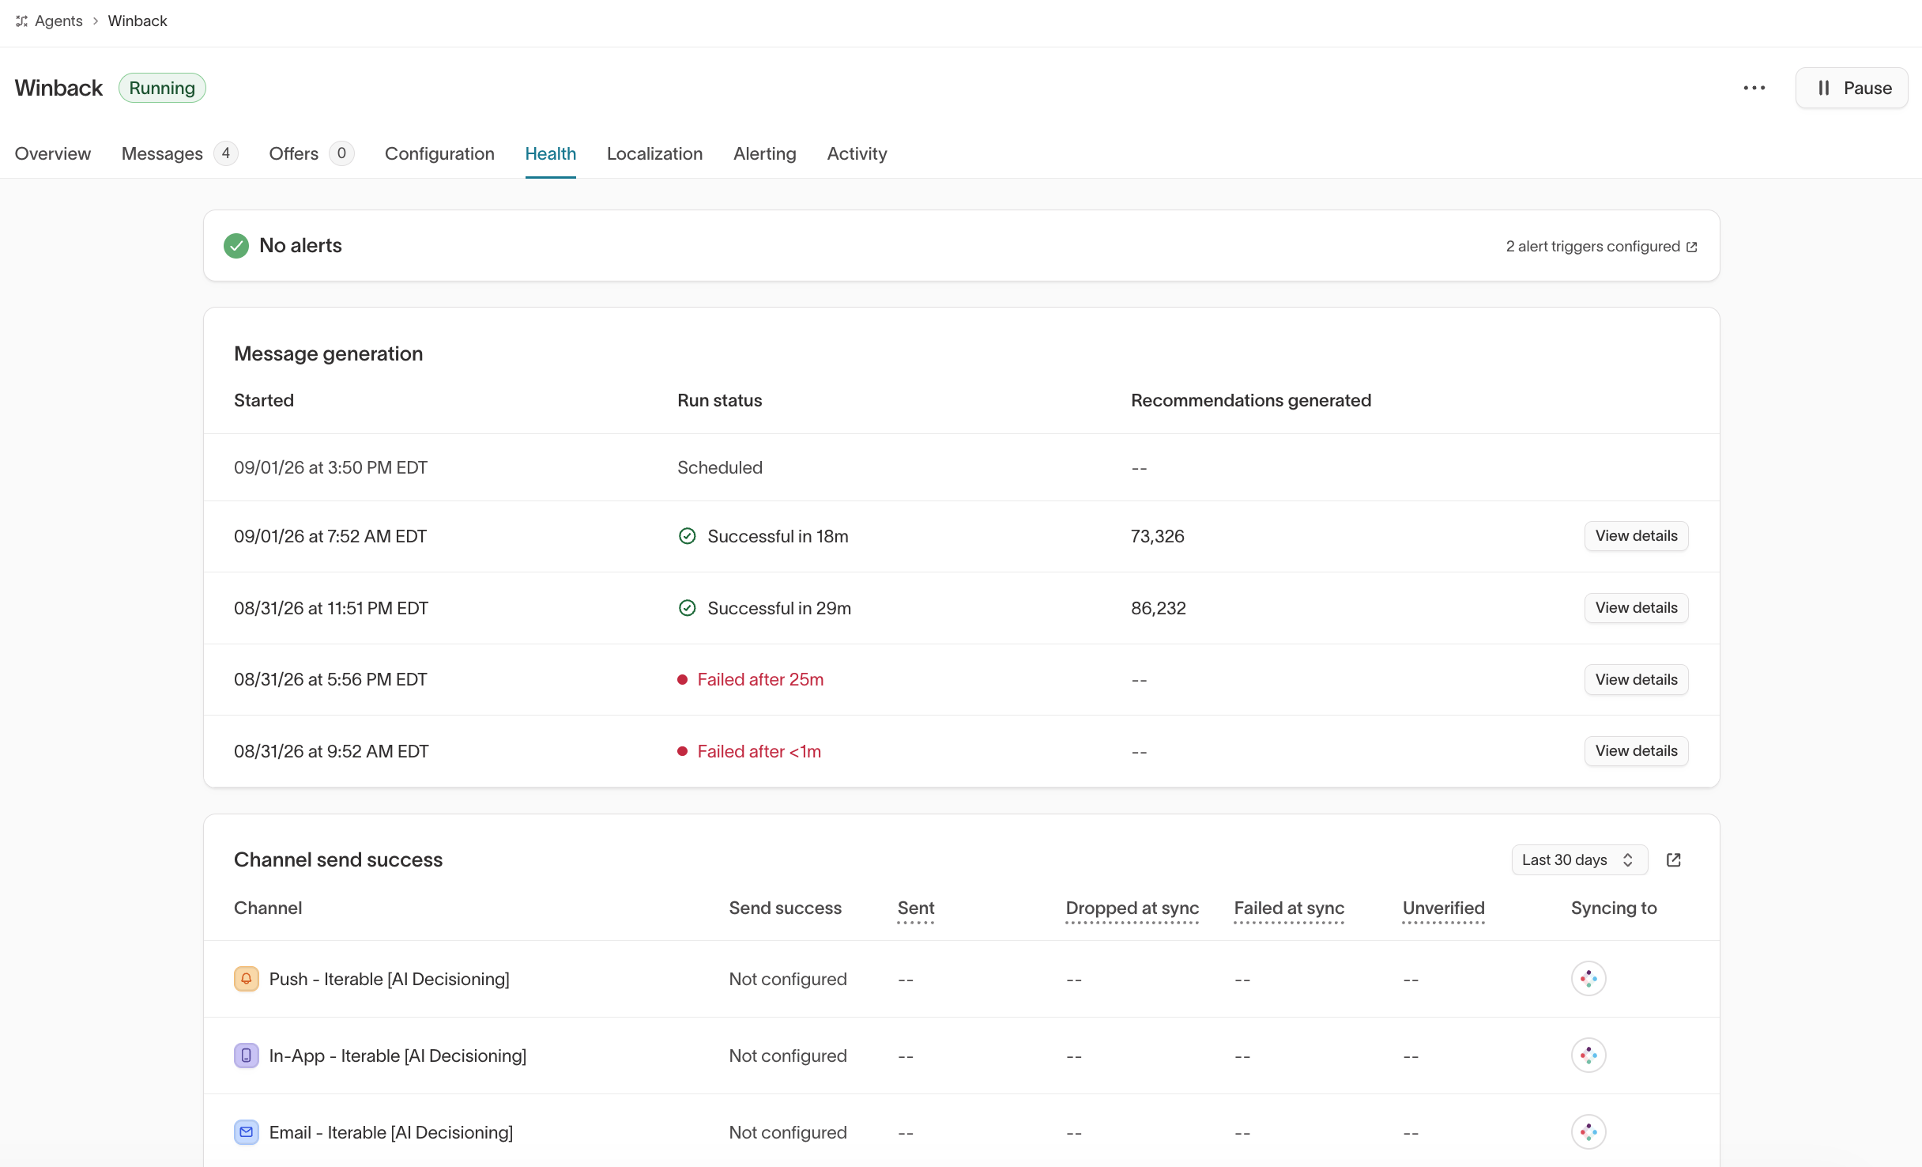View details for 5:56 PM failed run
The image size is (1922, 1167).
[x=1636, y=680]
